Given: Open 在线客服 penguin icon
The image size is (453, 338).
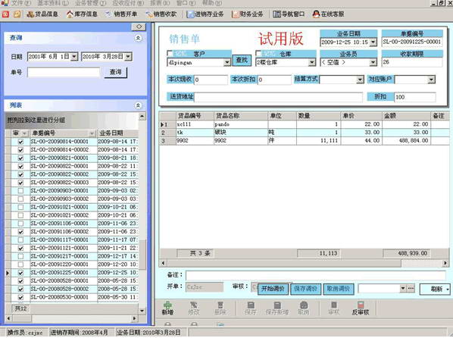Looking at the screenshot, I should click(316, 14).
